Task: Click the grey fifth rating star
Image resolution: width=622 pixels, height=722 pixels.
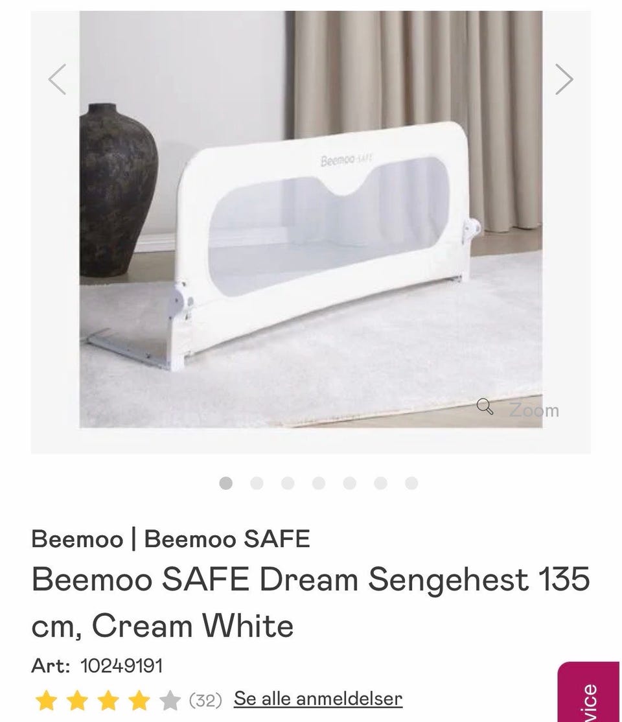Action: (x=170, y=700)
